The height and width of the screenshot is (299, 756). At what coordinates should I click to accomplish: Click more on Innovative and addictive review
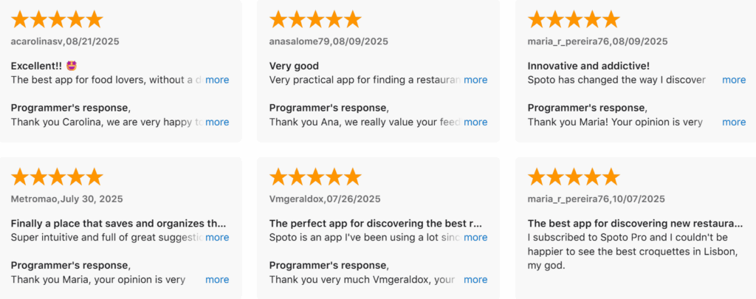[x=734, y=80]
